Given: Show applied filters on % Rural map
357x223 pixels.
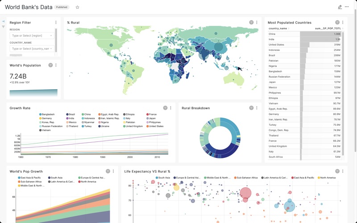Looking at the screenshot, I should point(251,22).
